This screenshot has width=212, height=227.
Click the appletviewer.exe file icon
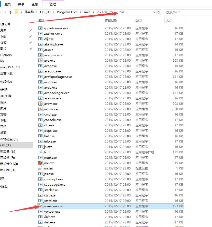(40, 28)
